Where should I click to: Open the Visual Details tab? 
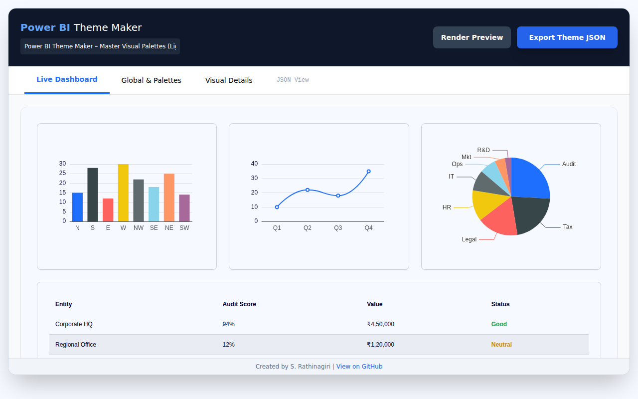click(x=229, y=80)
